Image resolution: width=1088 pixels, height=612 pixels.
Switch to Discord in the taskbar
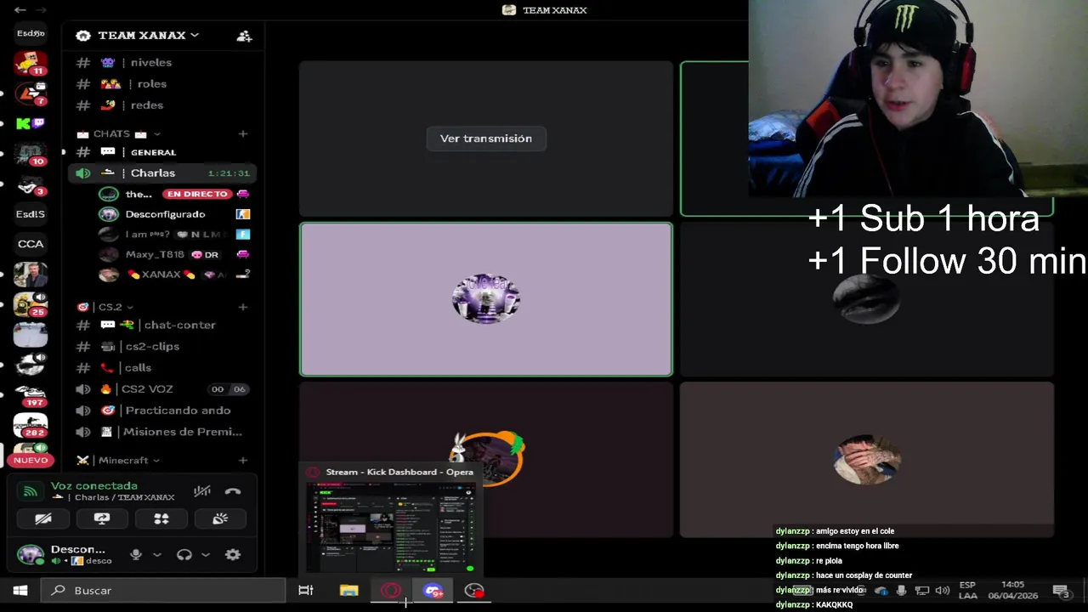(x=433, y=591)
